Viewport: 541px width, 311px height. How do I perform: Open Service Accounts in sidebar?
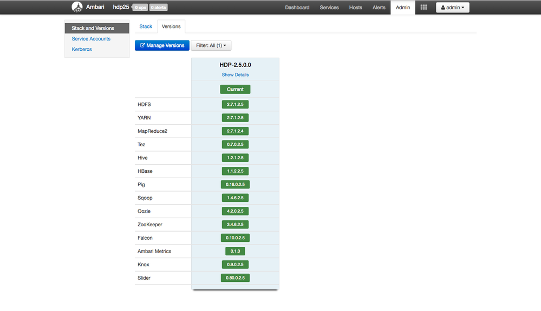91,39
